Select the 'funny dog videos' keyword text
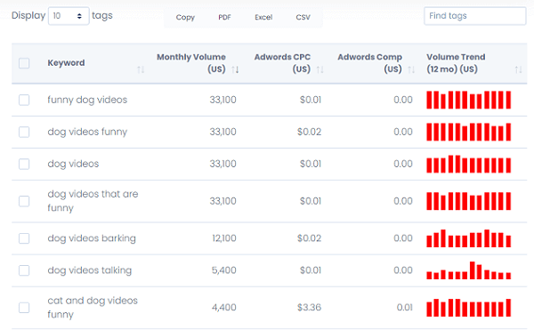This screenshot has width=534, height=330. (x=87, y=100)
